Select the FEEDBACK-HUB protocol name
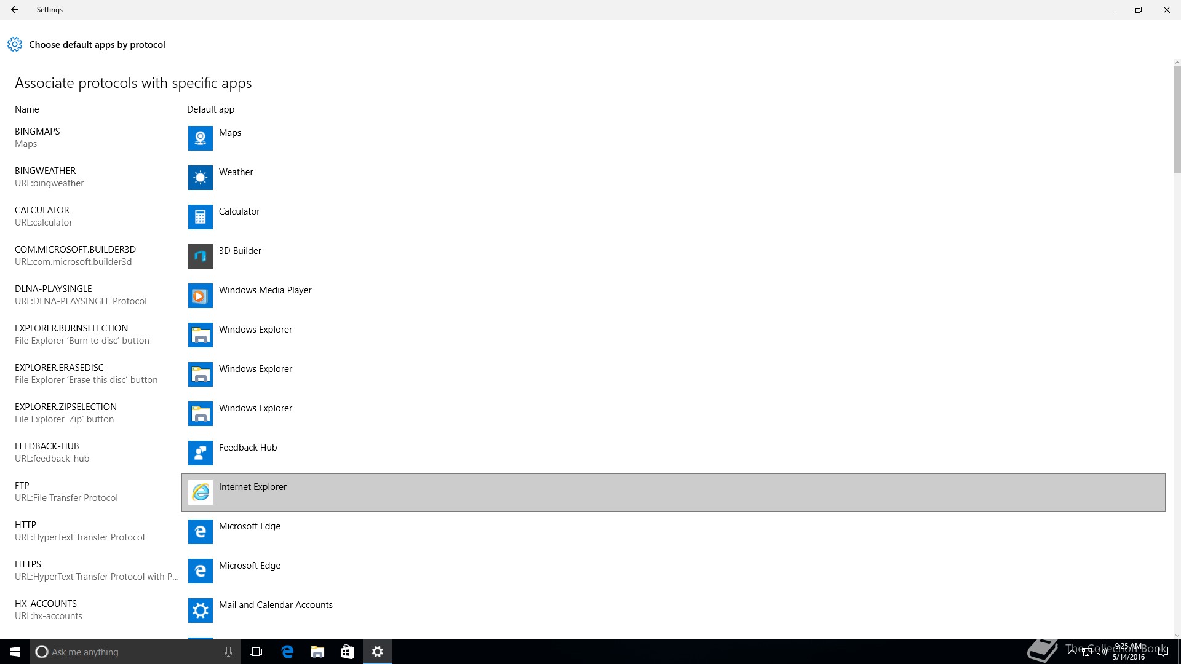1181x664 pixels. click(47, 446)
